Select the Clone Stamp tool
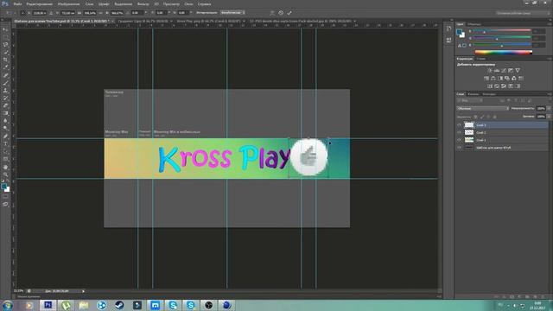The image size is (553, 311). (5, 90)
